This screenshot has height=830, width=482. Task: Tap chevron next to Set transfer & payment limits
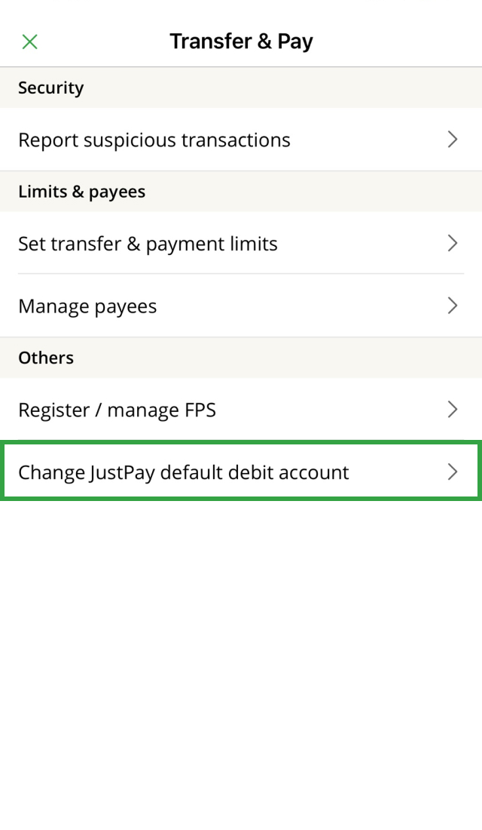[453, 243]
